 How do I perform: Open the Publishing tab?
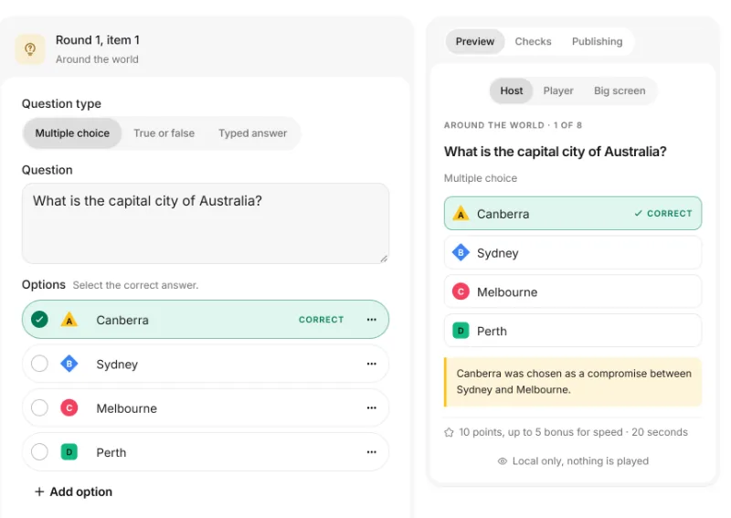tap(598, 41)
